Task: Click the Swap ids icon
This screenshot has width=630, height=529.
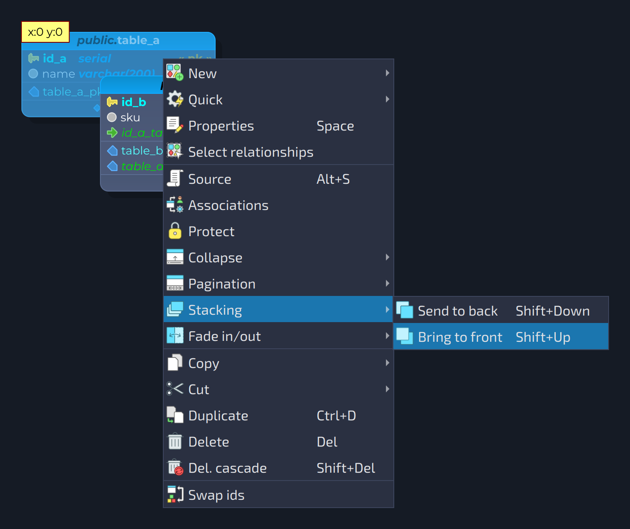Action: pyautogui.click(x=175, y=495)
